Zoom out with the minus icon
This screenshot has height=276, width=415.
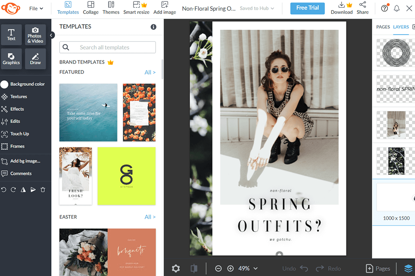coord(218,269)
